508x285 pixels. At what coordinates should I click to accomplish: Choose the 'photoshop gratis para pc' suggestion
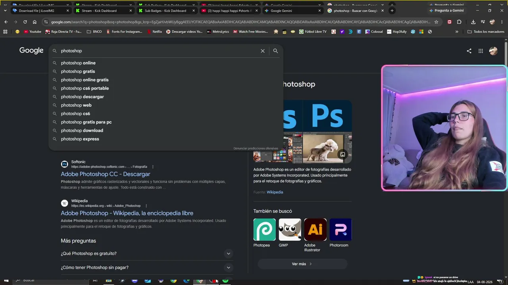(166, 122)
